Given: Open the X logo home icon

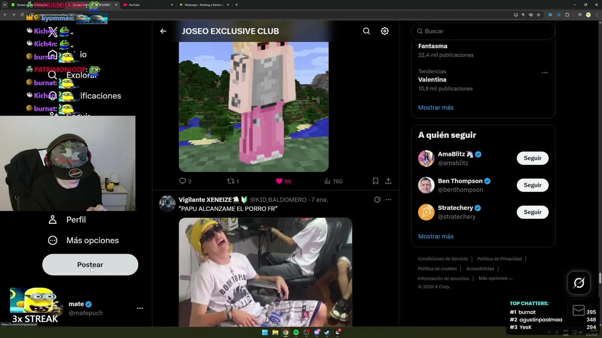Looking at the screenshot, I should coord(53,33).
